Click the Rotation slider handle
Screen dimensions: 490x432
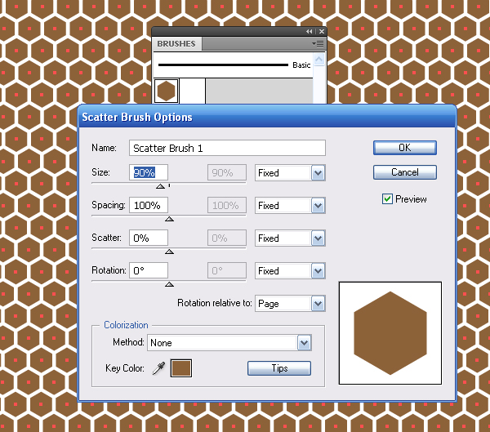click(x=169, y=284)
